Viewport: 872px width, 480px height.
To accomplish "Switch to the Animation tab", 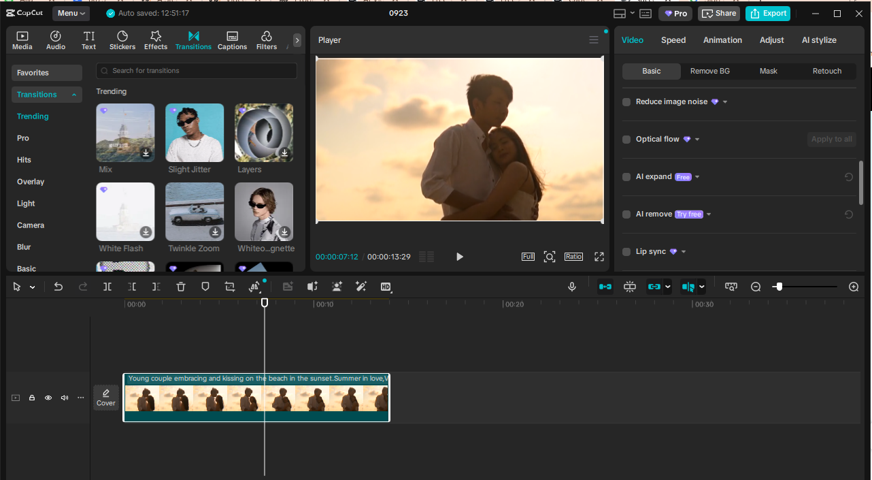I will pyautogui.click(x=722, y=39).
